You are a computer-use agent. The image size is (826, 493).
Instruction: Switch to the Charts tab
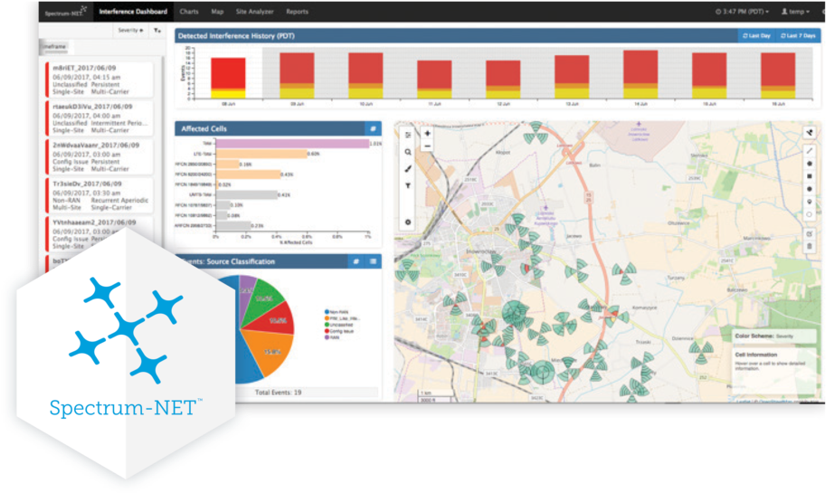point(188,12)
